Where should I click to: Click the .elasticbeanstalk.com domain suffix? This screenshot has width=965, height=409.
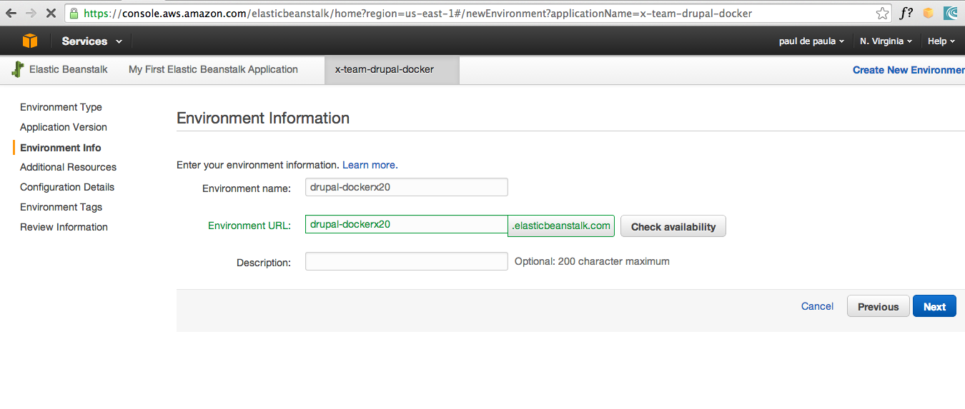[x=561, y=226]
